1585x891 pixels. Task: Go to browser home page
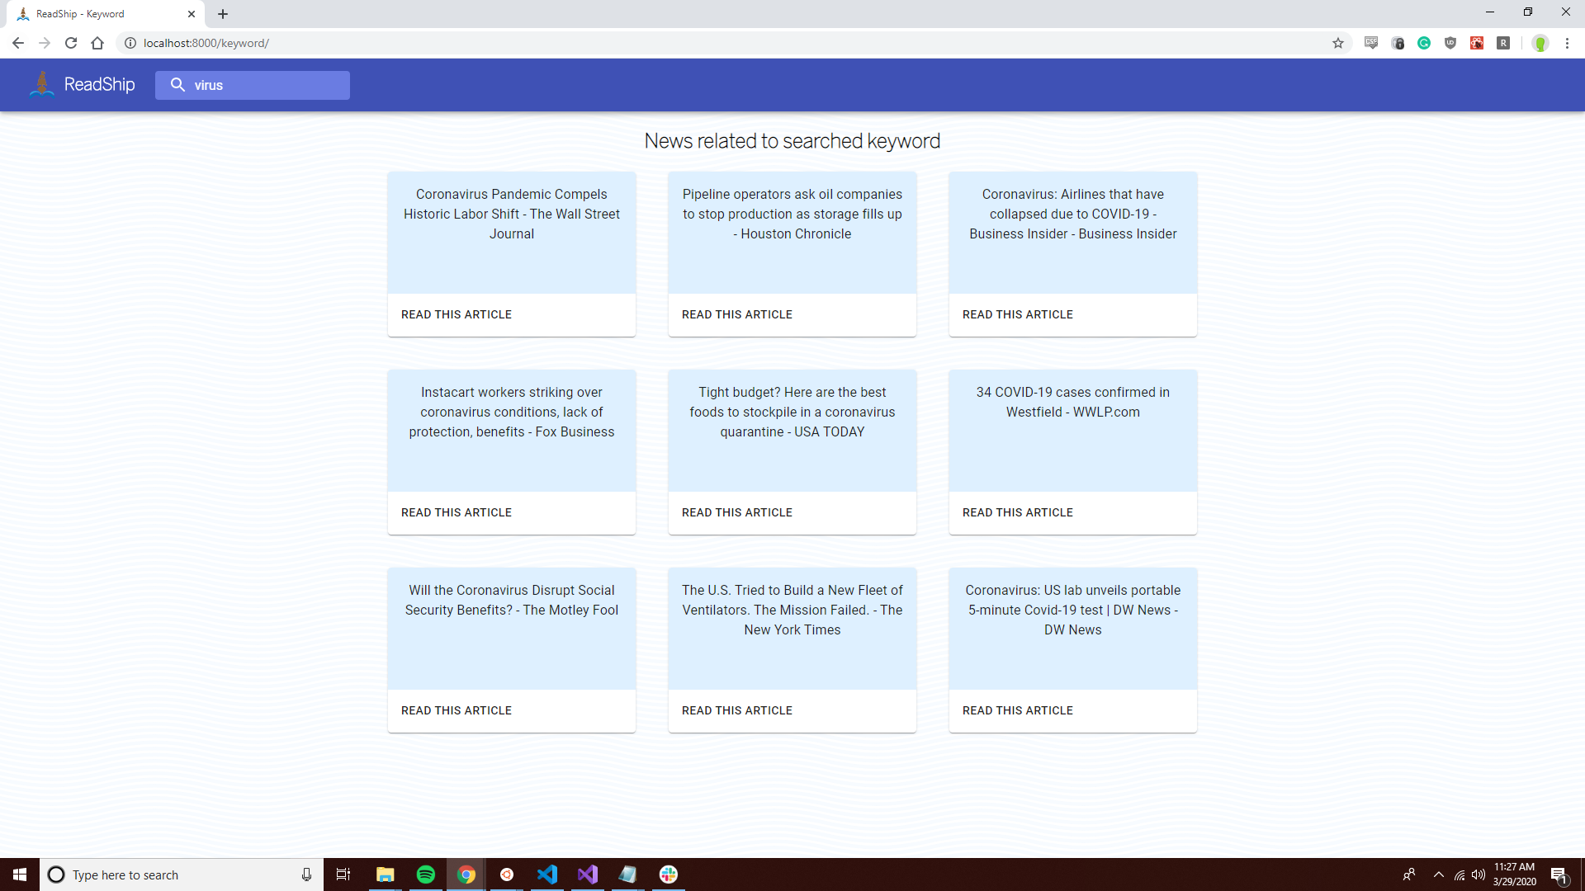coord(97,43)
